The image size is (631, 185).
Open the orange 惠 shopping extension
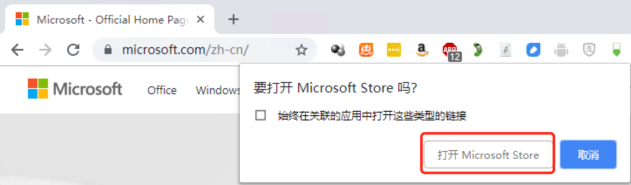[x=366, y=50]
